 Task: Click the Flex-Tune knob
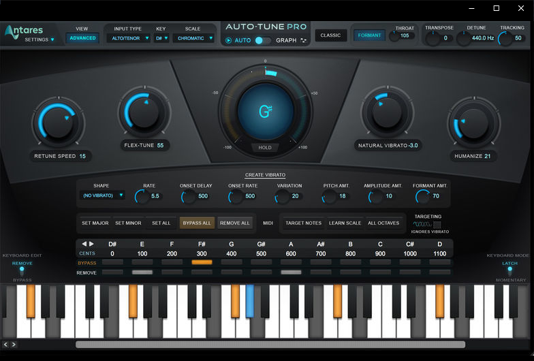[x=144, y=112]
